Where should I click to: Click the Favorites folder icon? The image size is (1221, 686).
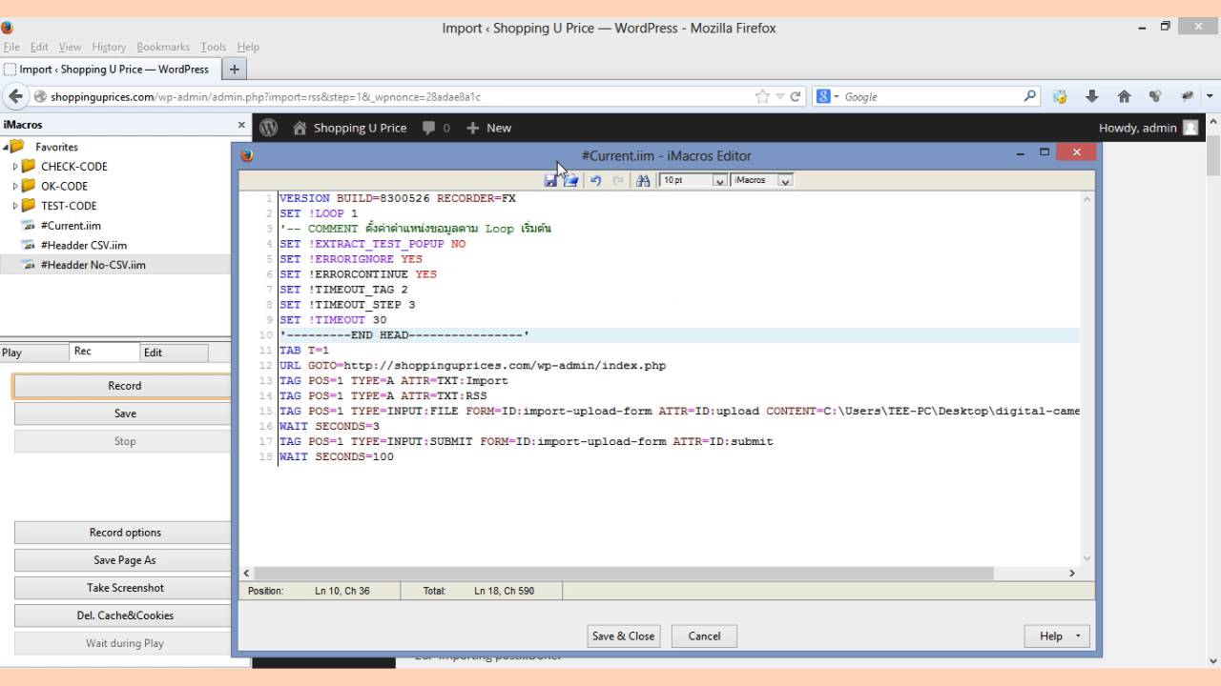[17, 147]
